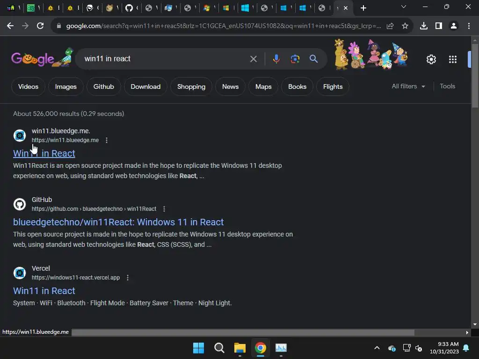479x359 pixels.
Task: Start a voice search with the microphone
Action: [276, 59]
